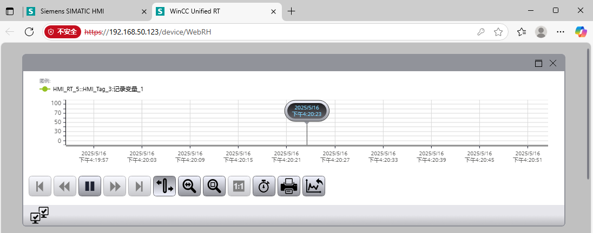593x233 pixels.
Task: Click the value axis label 50
Action: tap(57, 122)
